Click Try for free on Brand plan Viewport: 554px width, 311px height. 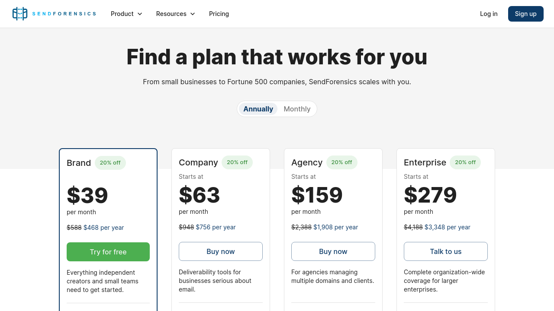click(108, 252)
